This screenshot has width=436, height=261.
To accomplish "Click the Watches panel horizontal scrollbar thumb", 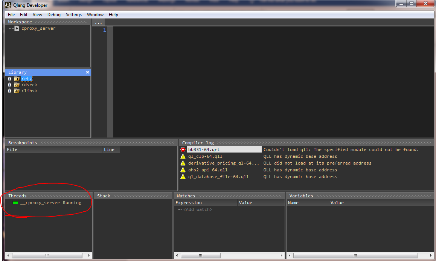I will (x=200, y=255).
